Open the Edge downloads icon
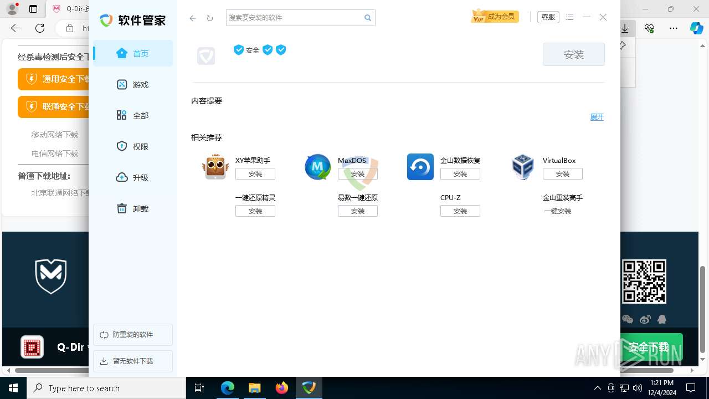Viewport: 709px width, 399px height. [x=625, y=28]
